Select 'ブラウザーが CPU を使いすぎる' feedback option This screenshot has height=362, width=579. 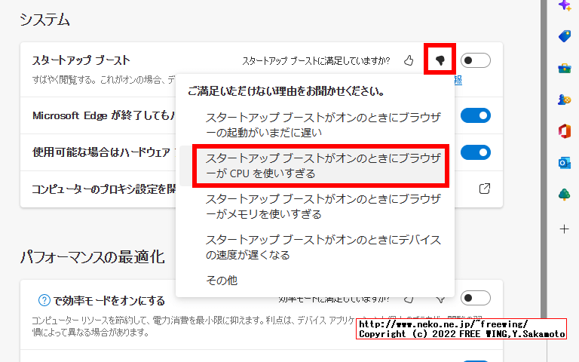[323, 165]
